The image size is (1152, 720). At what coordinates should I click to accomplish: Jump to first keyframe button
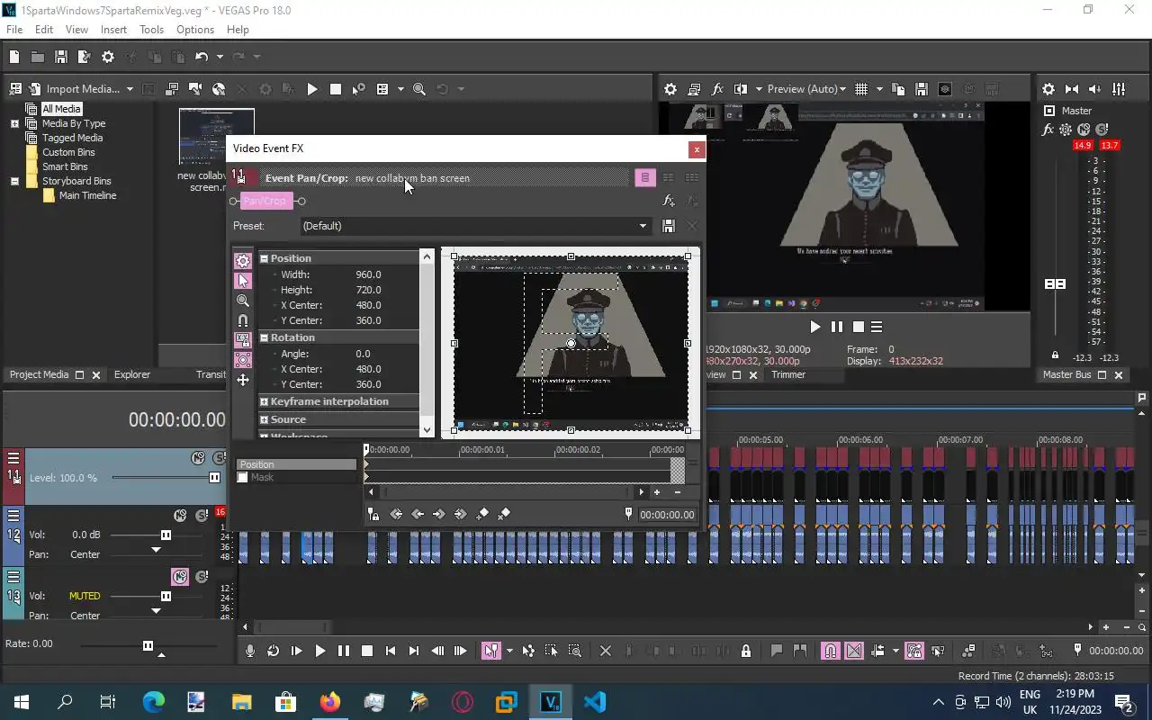[396, 514]
